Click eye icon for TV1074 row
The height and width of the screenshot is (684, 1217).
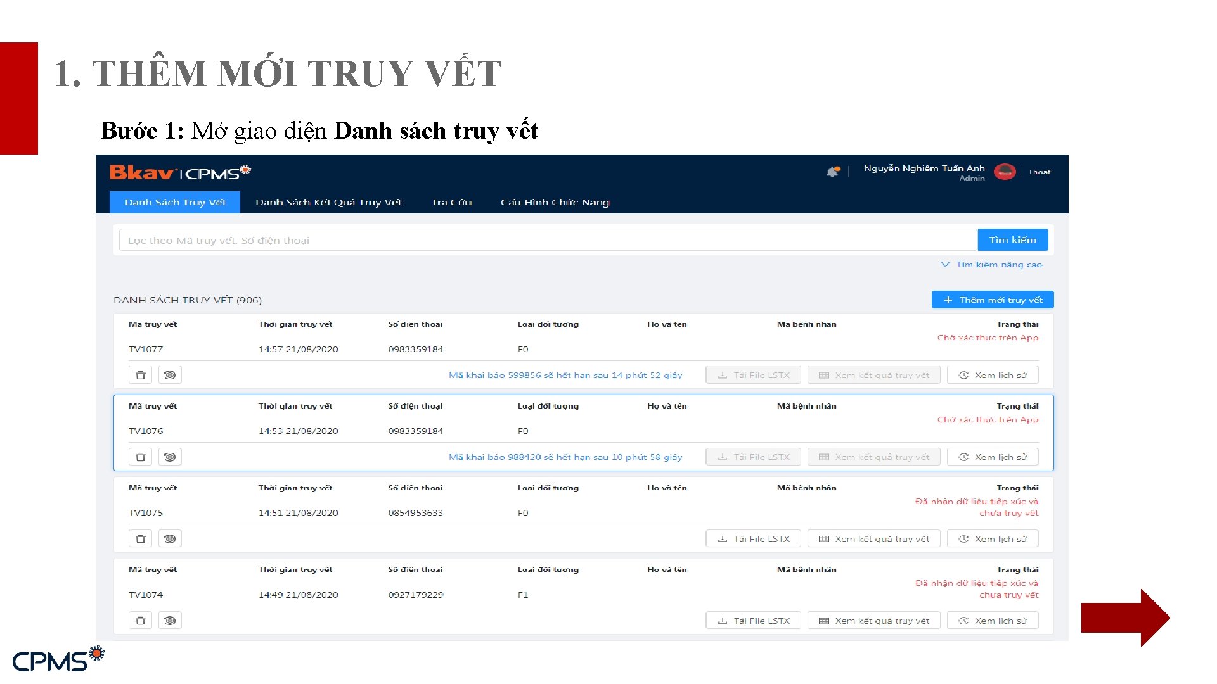(170, 621)
